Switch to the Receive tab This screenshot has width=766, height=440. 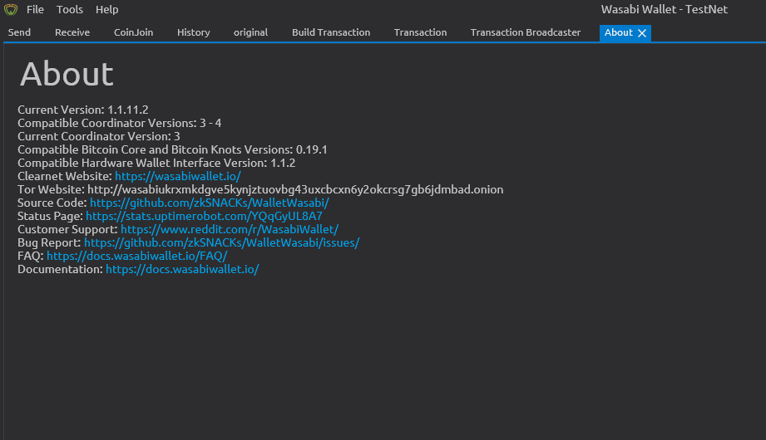point(72,32)
